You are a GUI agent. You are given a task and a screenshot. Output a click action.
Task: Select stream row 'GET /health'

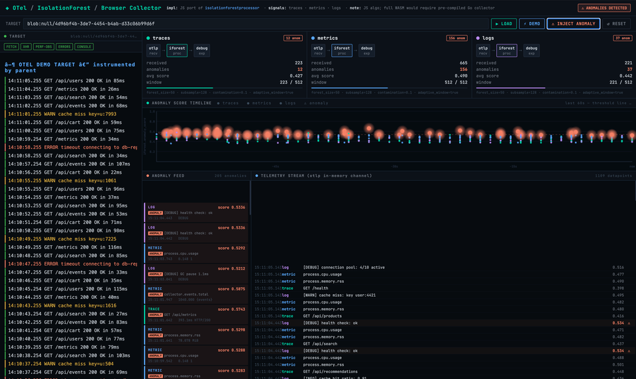pos(442,288)
